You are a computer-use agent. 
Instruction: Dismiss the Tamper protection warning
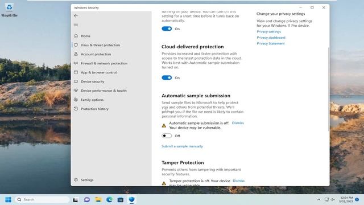coord(239,181)
